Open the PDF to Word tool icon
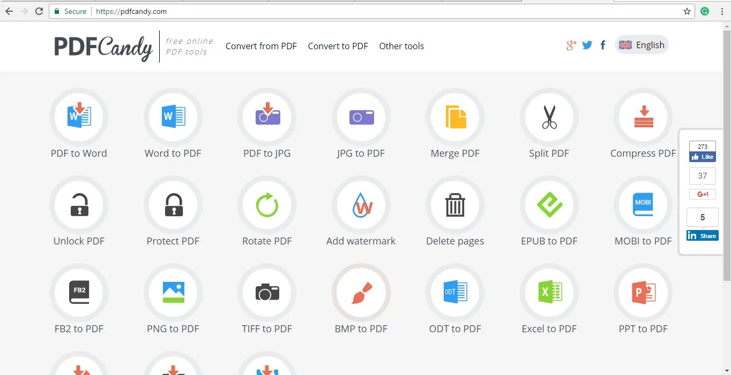This screenshot has width=731, height=375. click(79, 117)
